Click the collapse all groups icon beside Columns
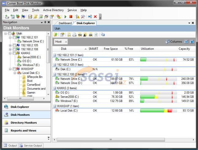 (x=186, y=42)
